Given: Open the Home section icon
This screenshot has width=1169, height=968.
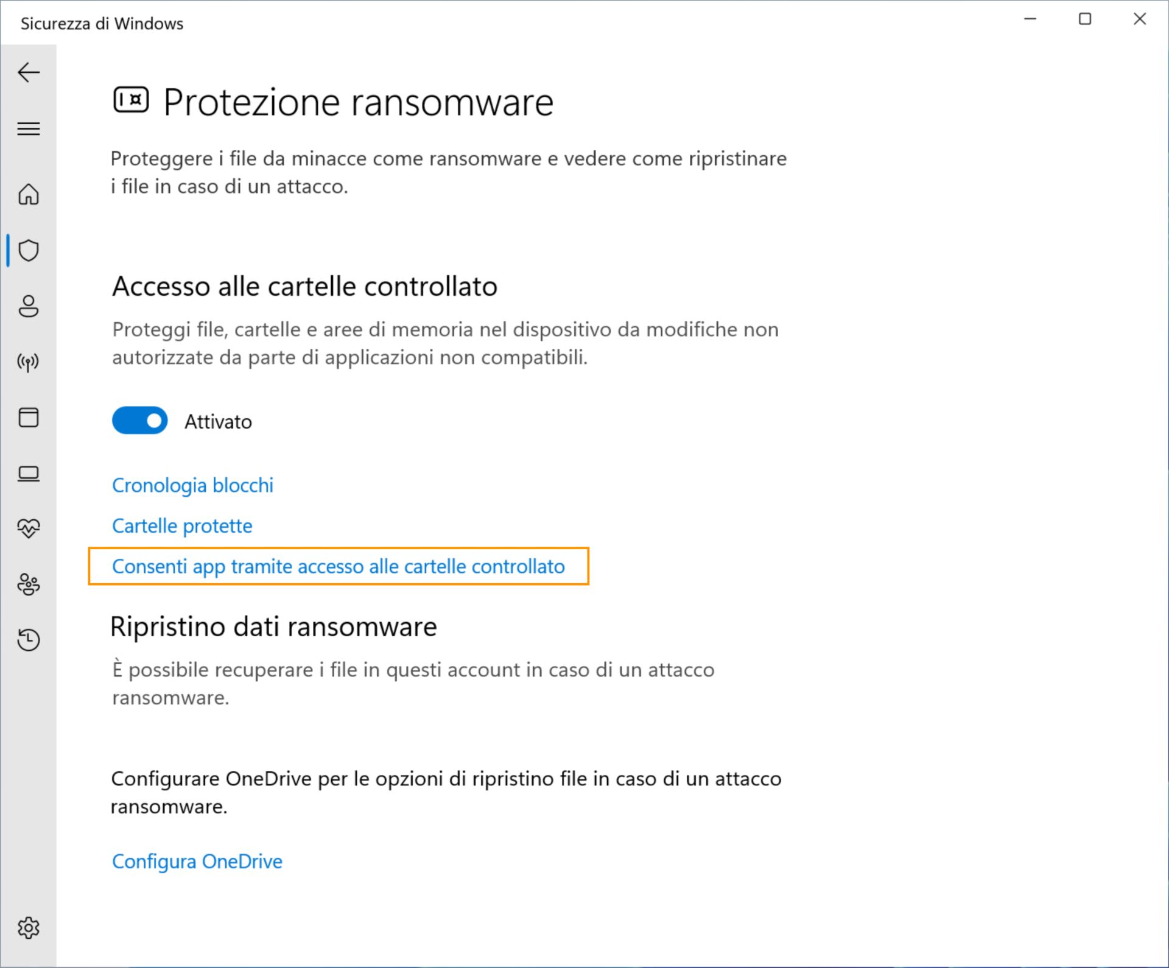Looking at the screenshot, I should pyautogui.click(x=29, y=195).
